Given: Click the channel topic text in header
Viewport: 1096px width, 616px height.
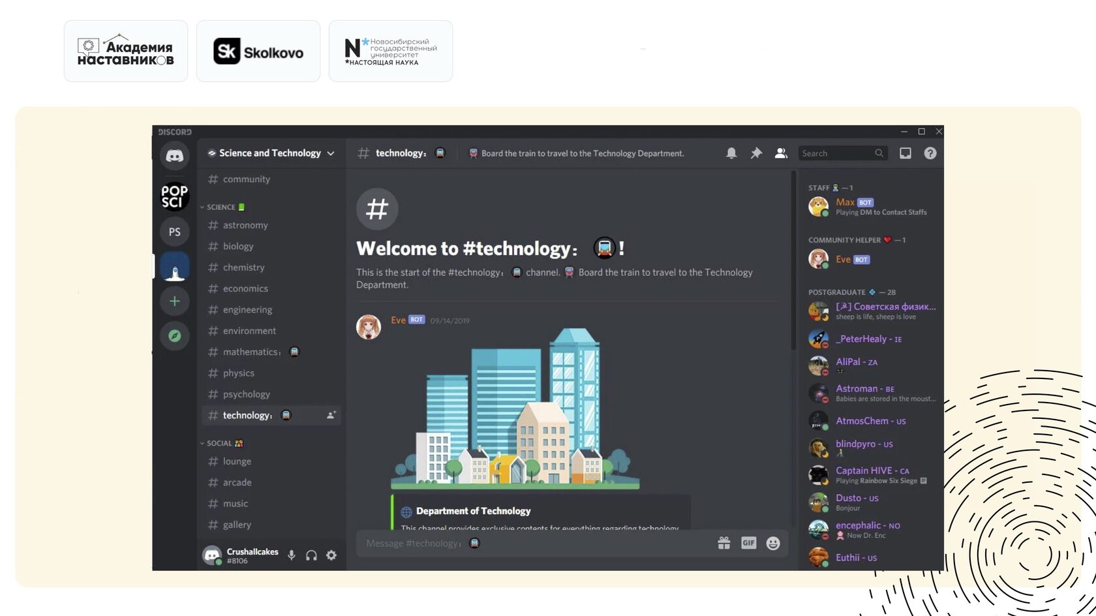Looking at the screenshot, I should (583, 153).
